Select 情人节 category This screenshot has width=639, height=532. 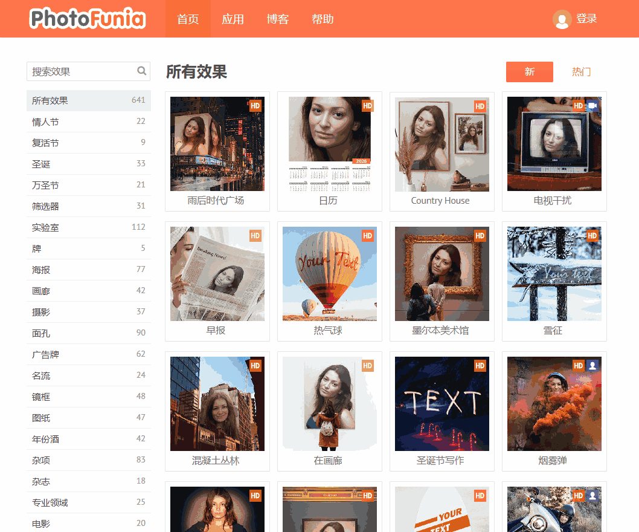(x=88, y=122)
